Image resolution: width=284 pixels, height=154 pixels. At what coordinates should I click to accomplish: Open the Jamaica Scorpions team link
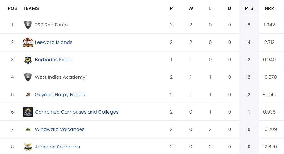click(x=58, y=147)
